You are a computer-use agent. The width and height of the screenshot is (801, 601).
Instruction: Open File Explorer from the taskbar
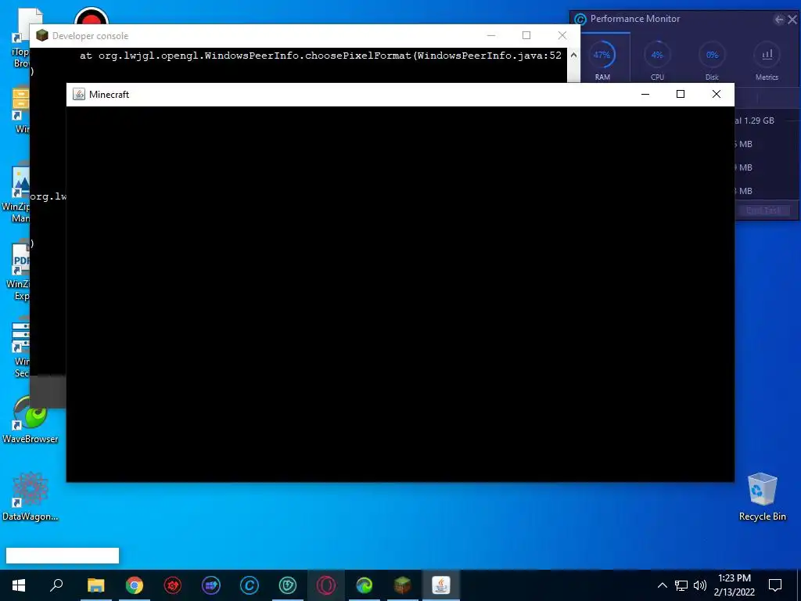(x=95, y=585)
